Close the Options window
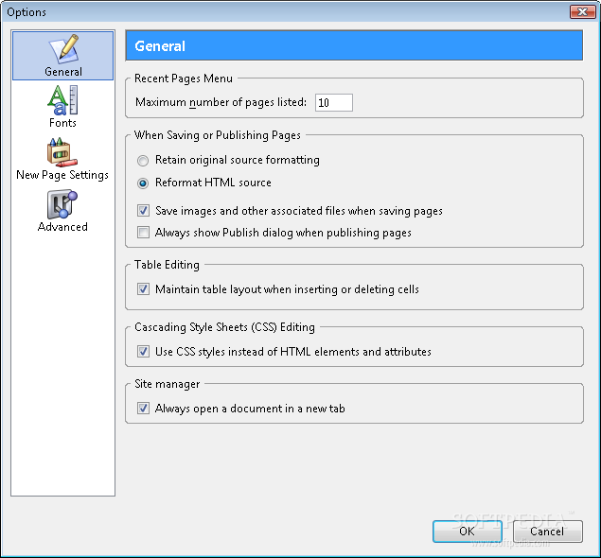The height and width of the screenshot is (558, 601). click(582, 12)
